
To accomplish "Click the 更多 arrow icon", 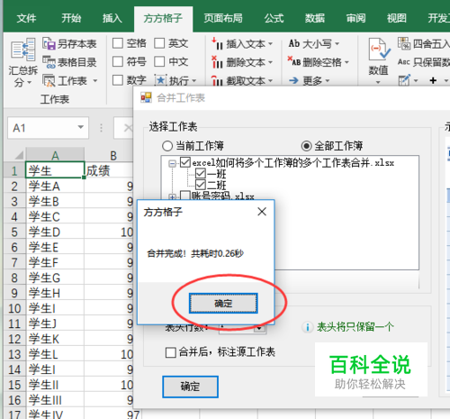I will pos(293,80).
